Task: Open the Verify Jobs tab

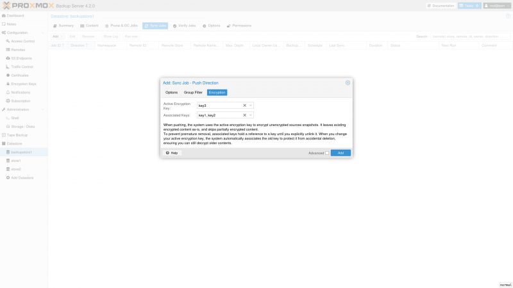Action: coord(184,26)
